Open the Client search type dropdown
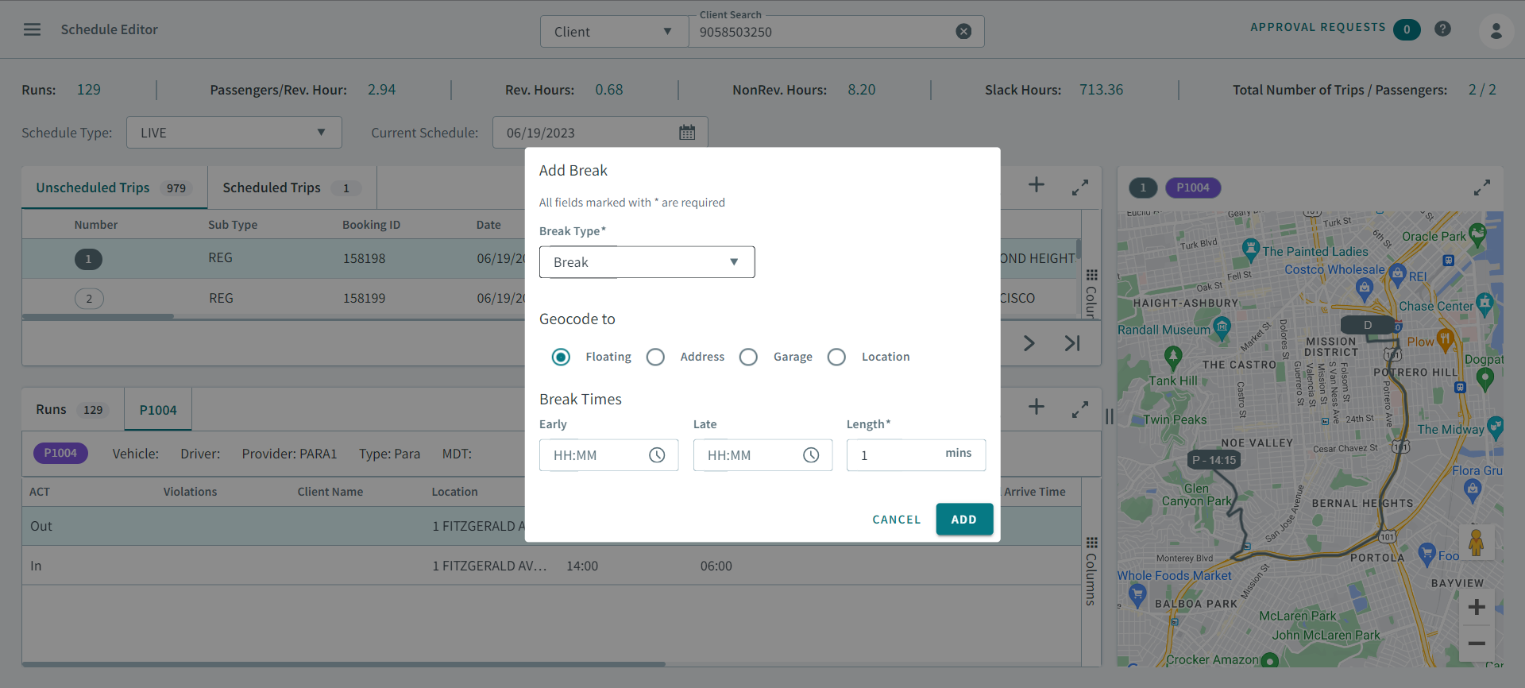 [614, 32]
